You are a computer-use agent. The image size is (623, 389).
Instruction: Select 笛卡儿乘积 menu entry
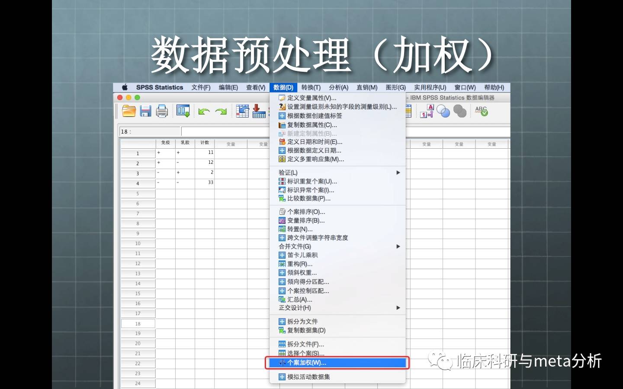pyautogui.click(x=337, y=255)
